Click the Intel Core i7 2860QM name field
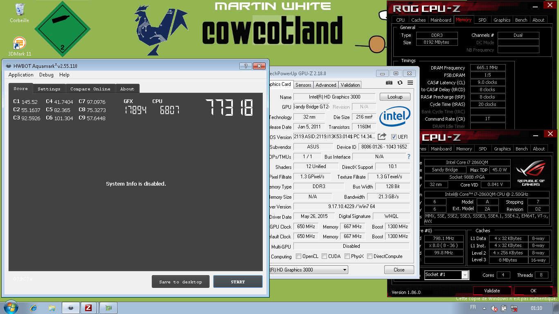This screenshot has height=314, width=559. 467,162
